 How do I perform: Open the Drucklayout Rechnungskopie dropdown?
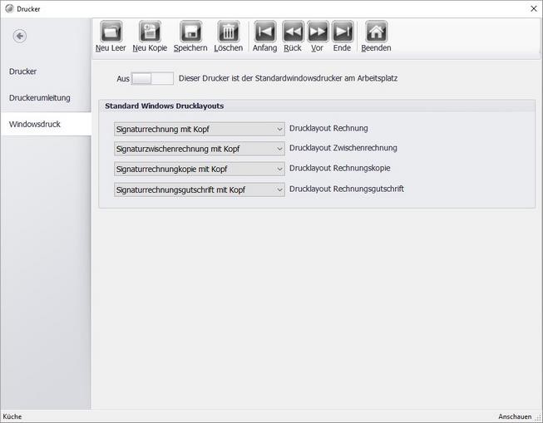pyautogui.click(x=199, y=169)
